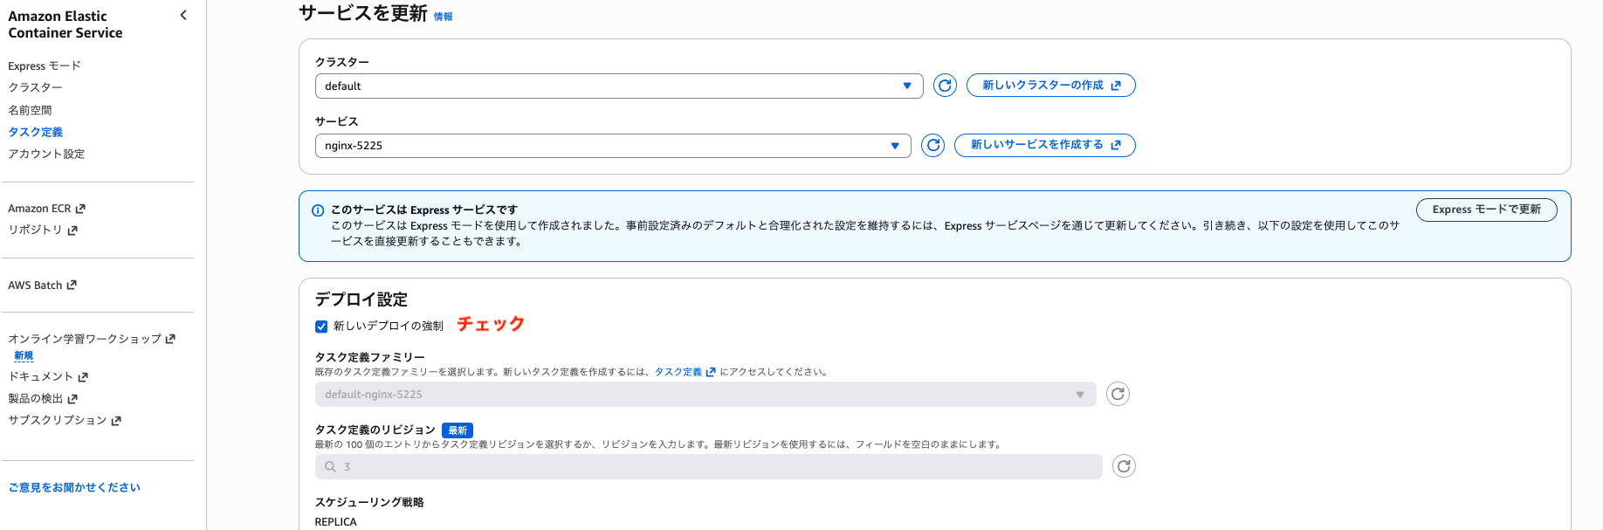Click the info icon in the Express service notice
Screen dimensions: 1603x530
pos(318,210)
